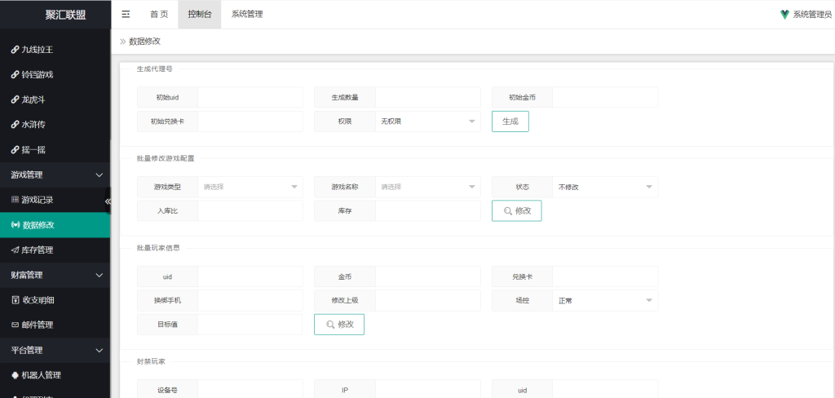The height and width of the screenshot is (398, 835).
Task: Open the 场控 dropdown showing 正常
Action: [605, 300]
